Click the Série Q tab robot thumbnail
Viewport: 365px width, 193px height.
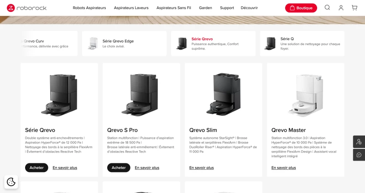270,43
